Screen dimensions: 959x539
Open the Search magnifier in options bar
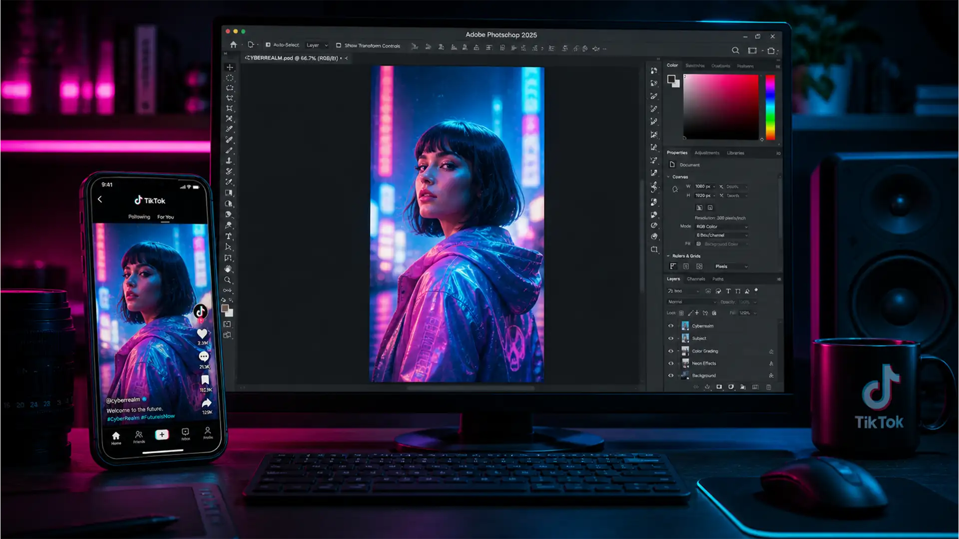(735, 50)
